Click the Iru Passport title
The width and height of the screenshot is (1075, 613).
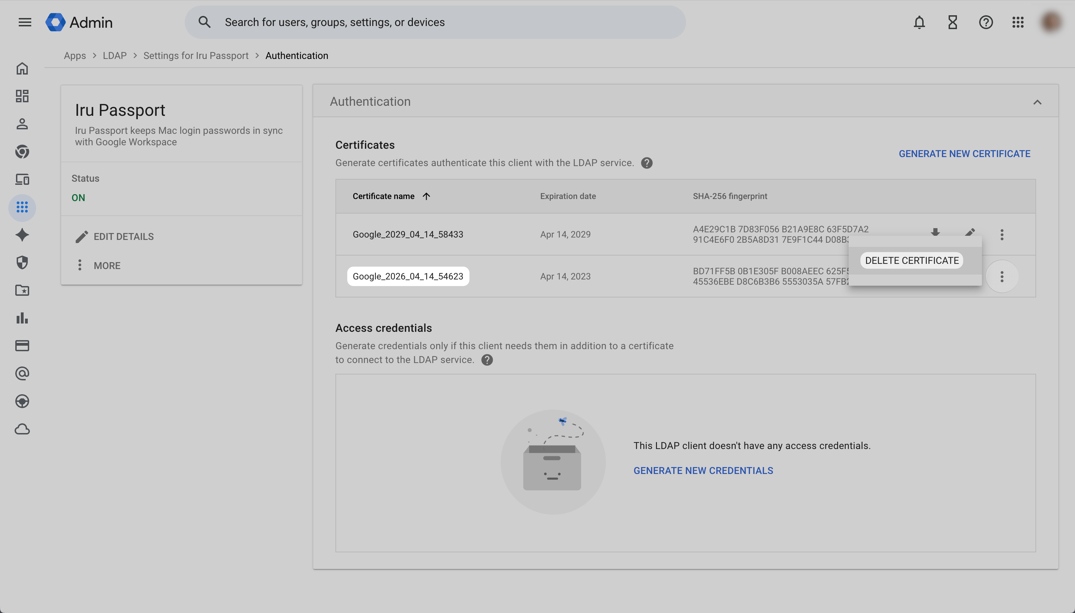(x=120, y=110)
